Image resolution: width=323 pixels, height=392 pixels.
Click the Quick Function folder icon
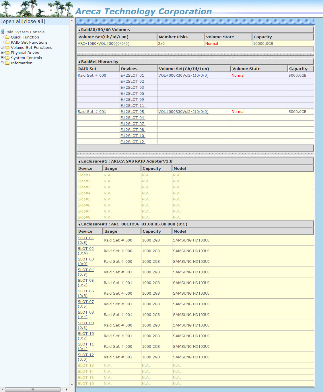[7, 37]
